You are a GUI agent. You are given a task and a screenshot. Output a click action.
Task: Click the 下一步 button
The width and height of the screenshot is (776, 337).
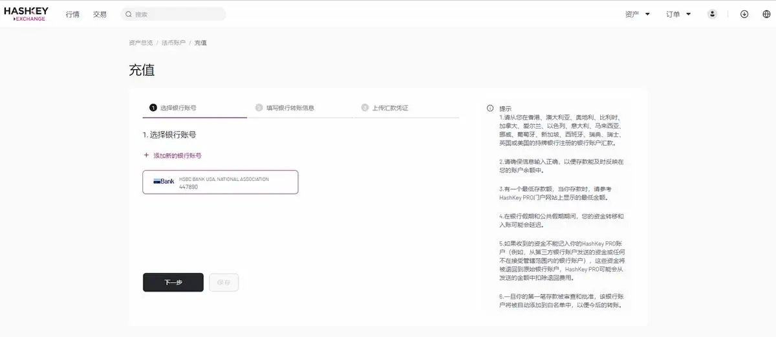tap(173, 283)
